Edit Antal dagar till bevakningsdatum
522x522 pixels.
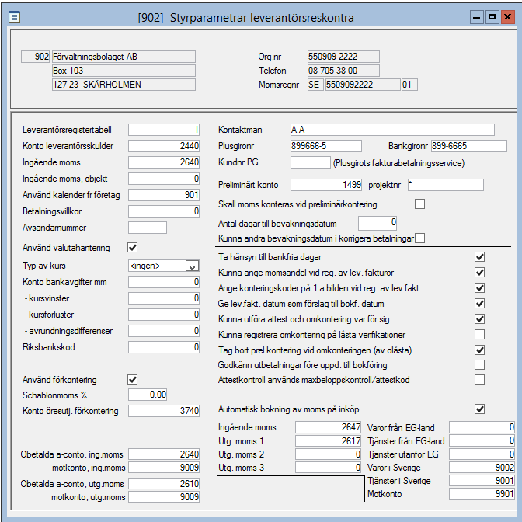378,223
